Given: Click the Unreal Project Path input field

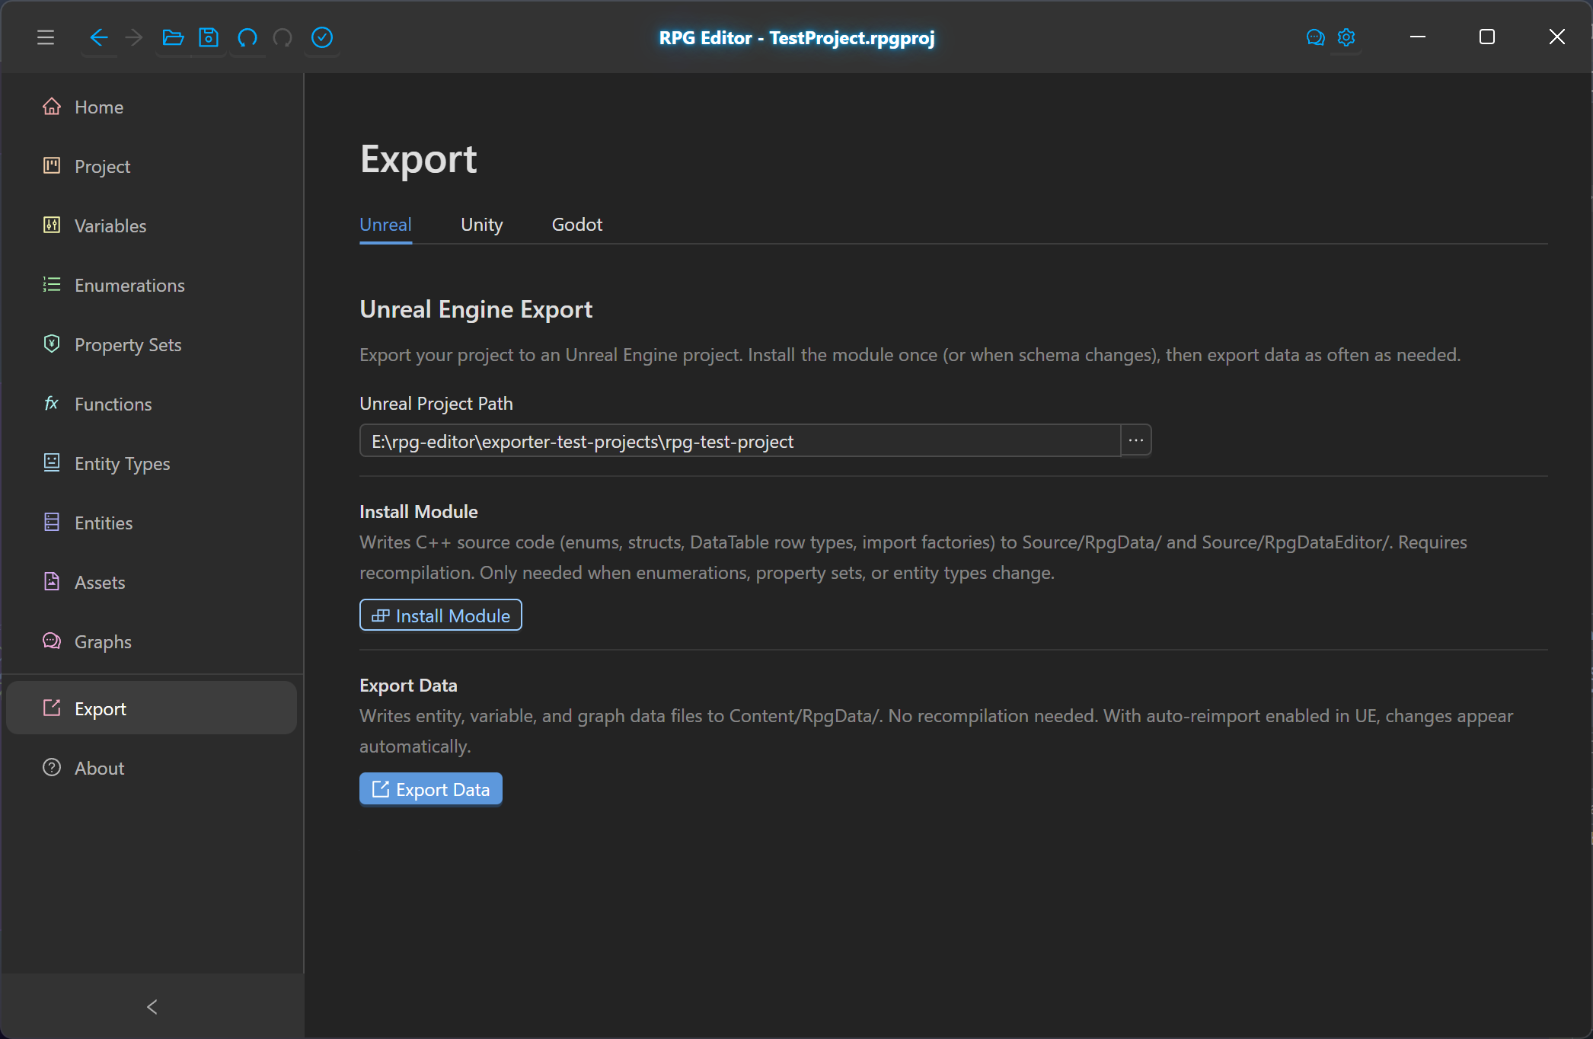Looking at the screenshot, I should tap(740, 441).
